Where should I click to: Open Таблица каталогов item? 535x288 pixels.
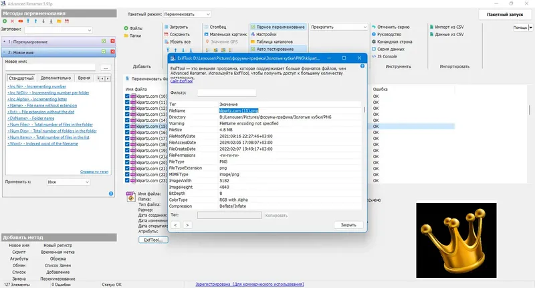pyautogui.click(x=272, y=42)
